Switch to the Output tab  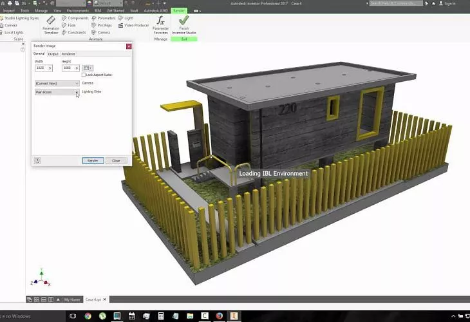pyautogui.click(x=53, y=54)
